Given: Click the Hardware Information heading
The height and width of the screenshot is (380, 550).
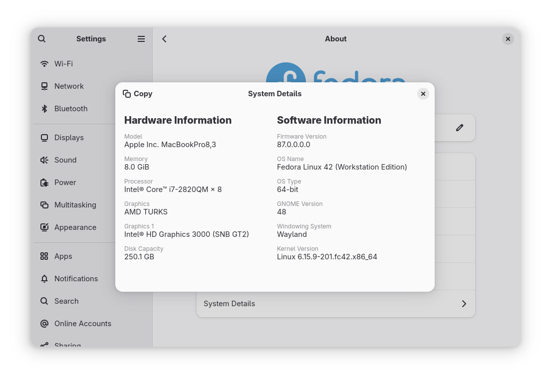Looking at the screenshot, I should click(178, 120).
